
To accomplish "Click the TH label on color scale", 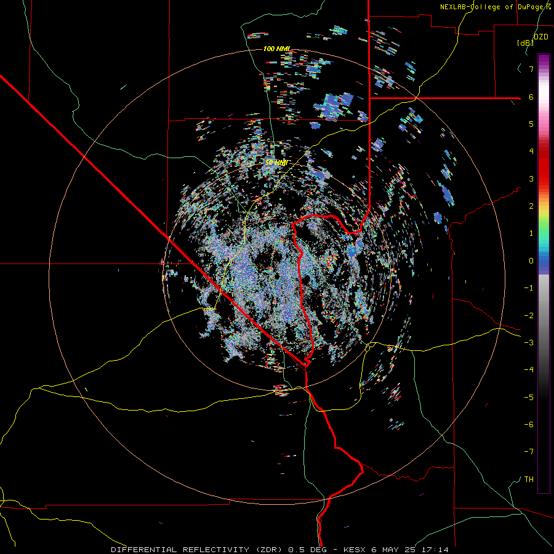I will click(x=529, y=480).
